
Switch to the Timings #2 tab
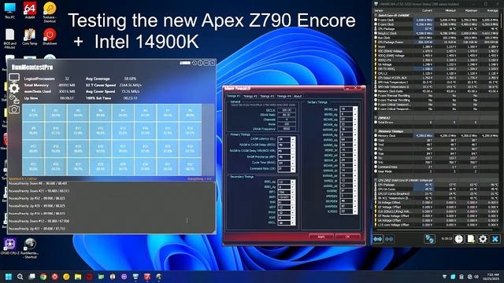click(250, 96)
